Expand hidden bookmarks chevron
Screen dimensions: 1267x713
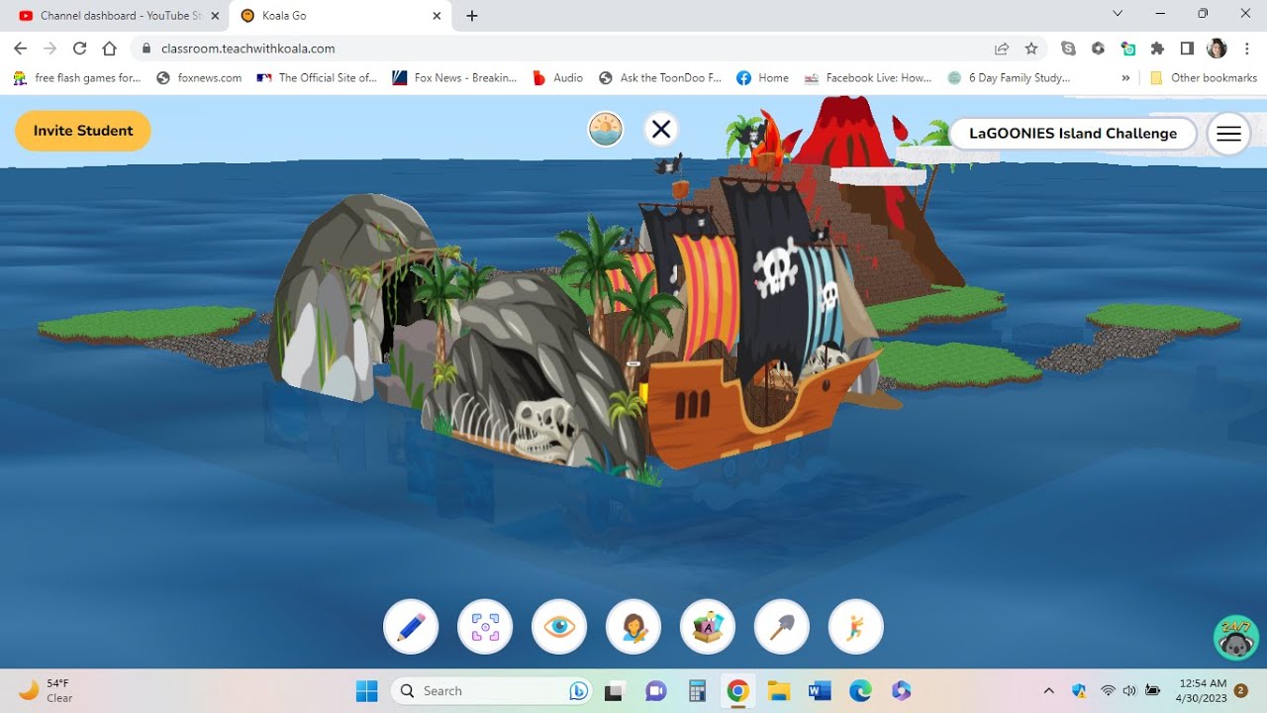[1125, 78]
